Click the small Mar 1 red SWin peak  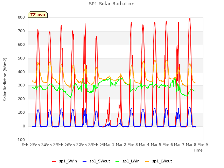point(109,98)
